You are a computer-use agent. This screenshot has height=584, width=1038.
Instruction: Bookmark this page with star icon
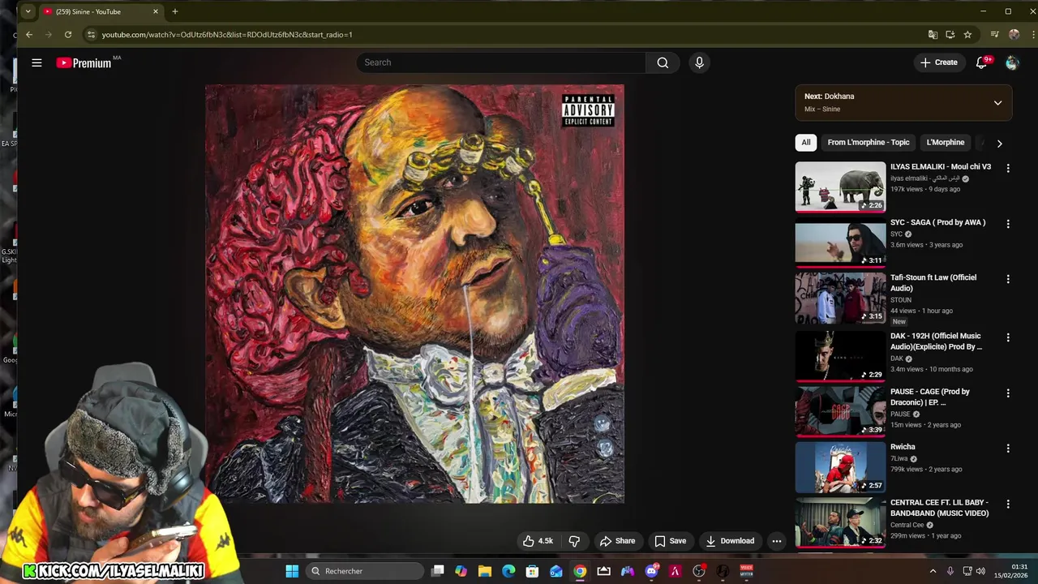[967, 35]
